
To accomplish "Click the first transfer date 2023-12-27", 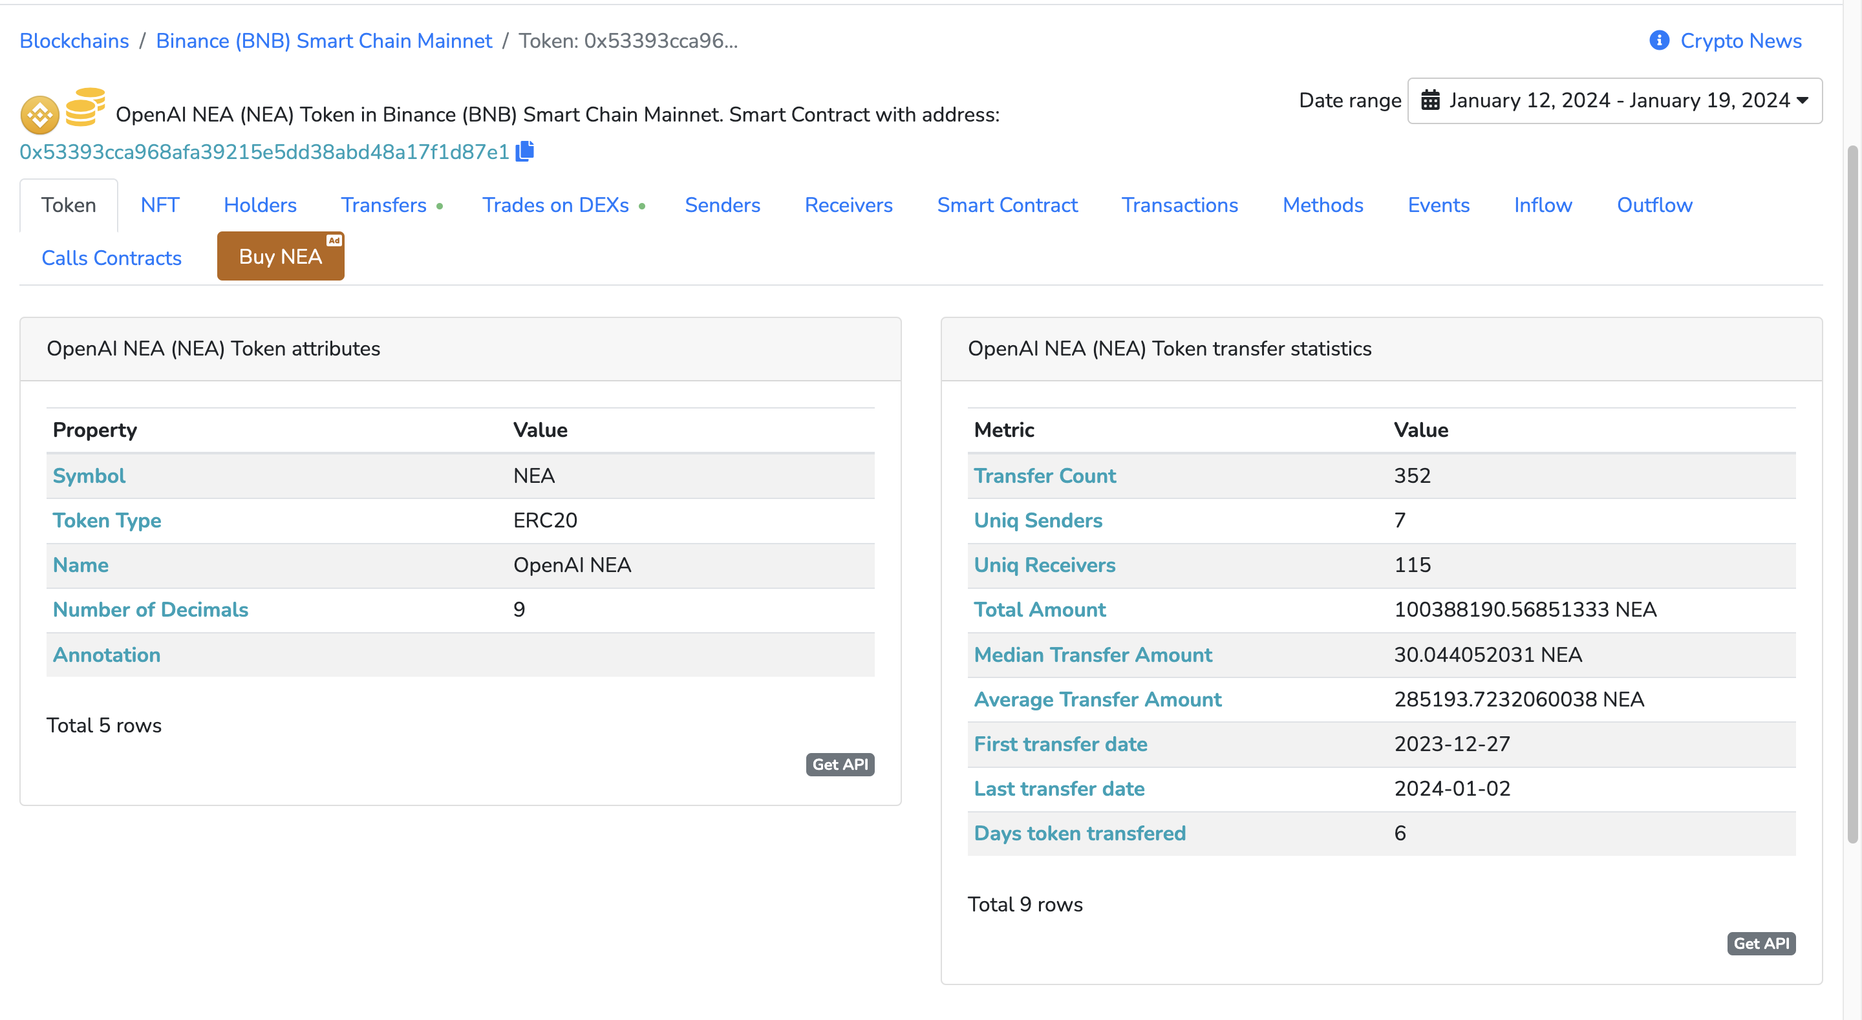I will 1452,744.
